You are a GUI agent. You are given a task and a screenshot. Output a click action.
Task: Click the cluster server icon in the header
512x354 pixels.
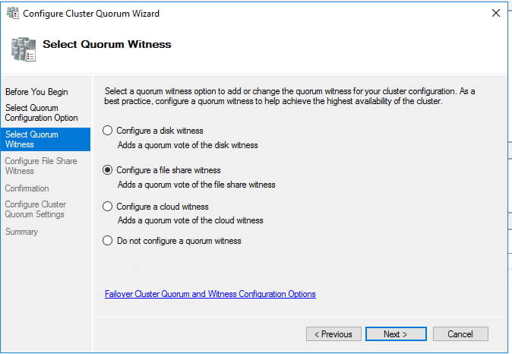pyautogui.click(x=22, y=48)
